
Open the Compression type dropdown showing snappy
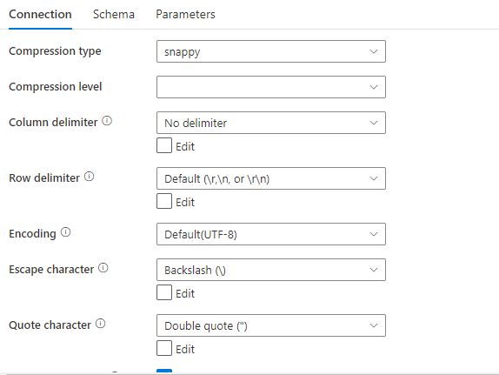[x=271, y=51]
